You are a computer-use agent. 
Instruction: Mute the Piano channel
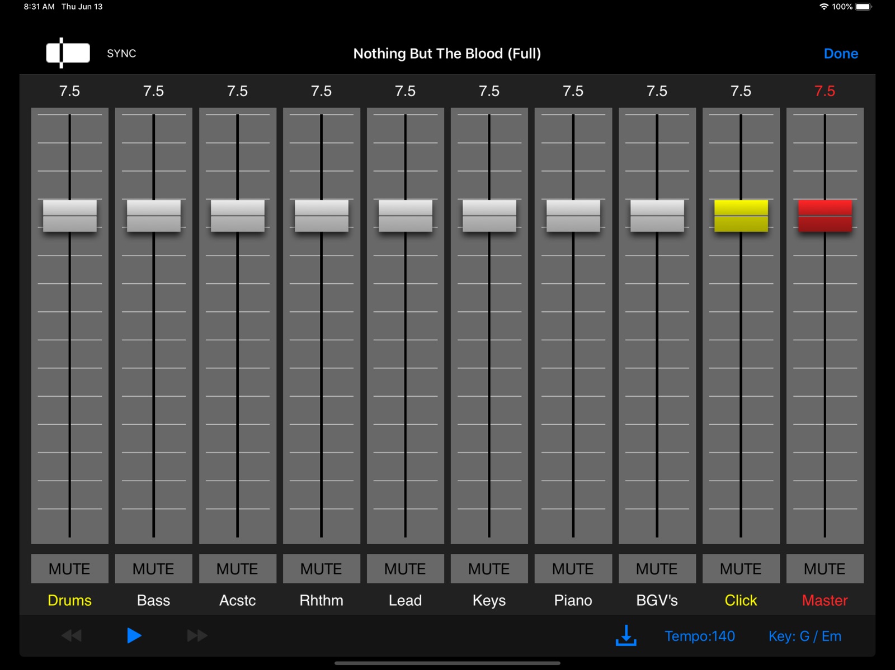(x=573, y=569)
